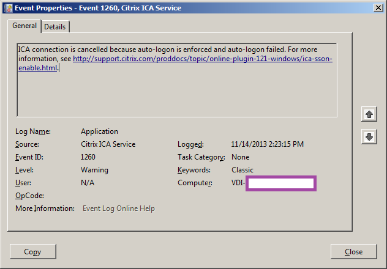Open the Event Log Online Help link
Image resolution: width=387 pixels, height=269 pixels.
(119, 208)
